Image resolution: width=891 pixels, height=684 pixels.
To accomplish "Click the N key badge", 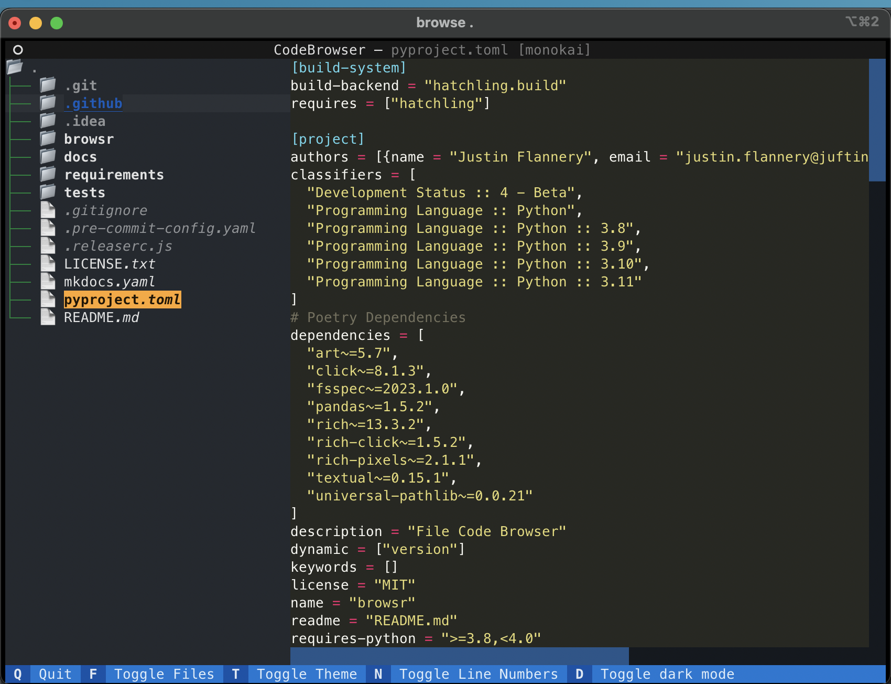I will pyautogui.click(x=378, y=674).
